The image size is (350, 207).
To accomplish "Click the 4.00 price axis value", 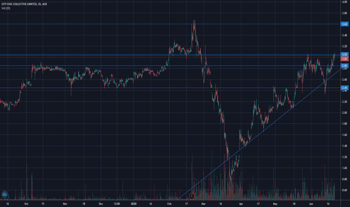I will [x=344, y=2].
